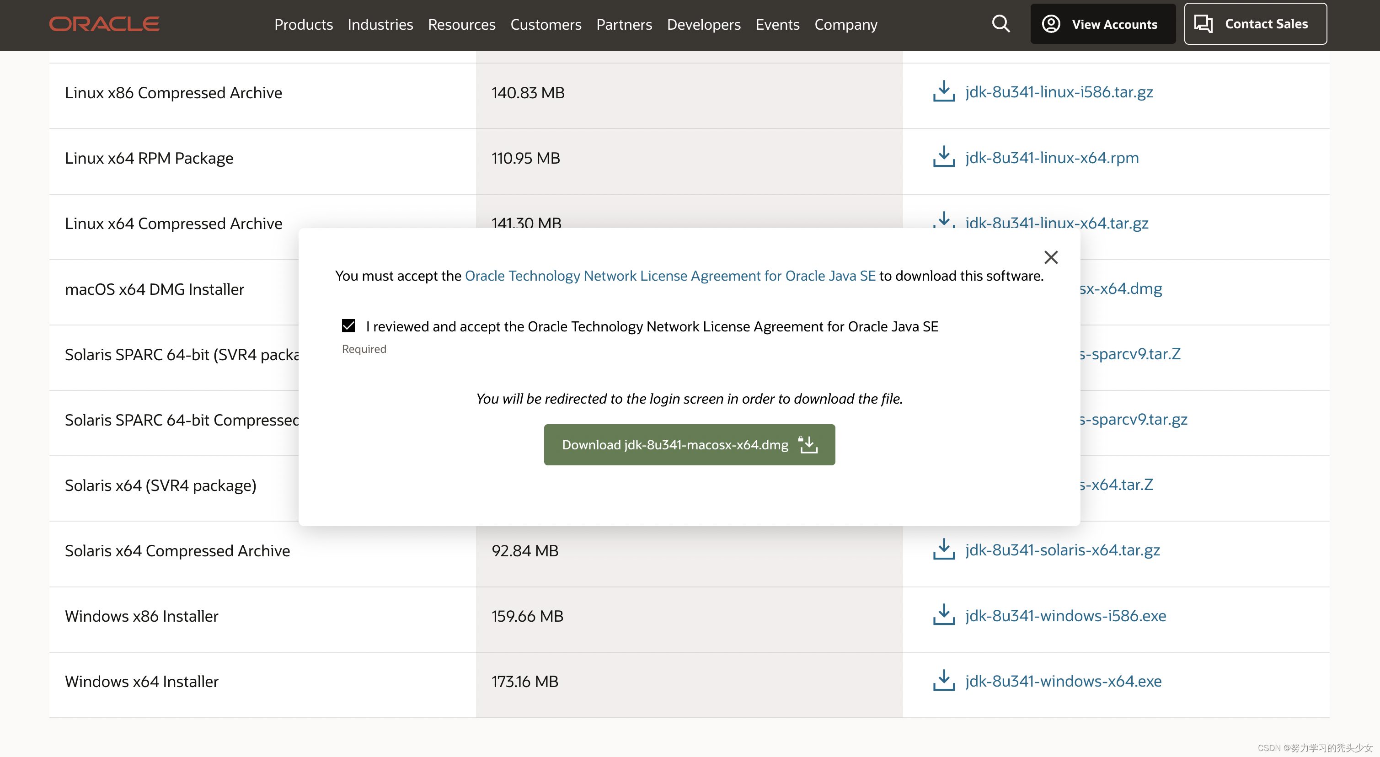
Task: Open the Company menu
Action: (x=845, y=25)
